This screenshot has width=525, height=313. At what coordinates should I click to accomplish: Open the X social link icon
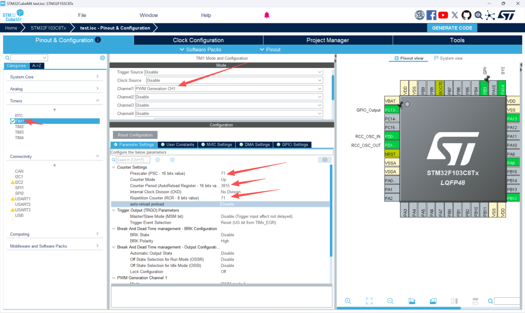pyautogui.click(x=455, y=15)
